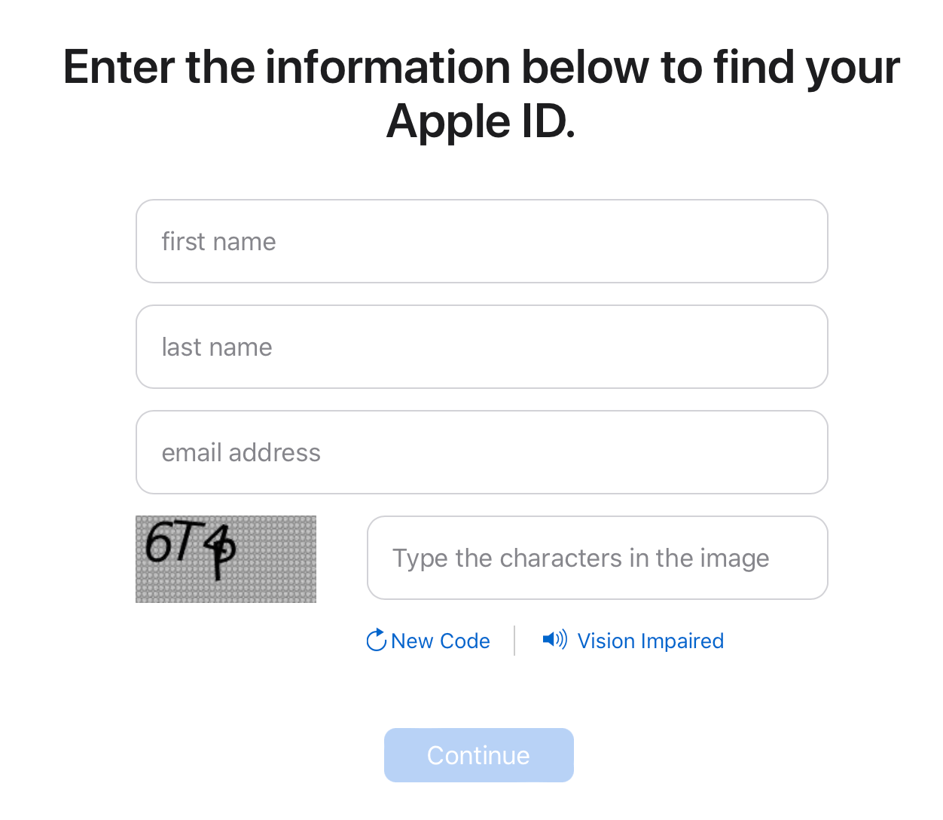Click the distorted characters in the captcha

tap(191, 549)
